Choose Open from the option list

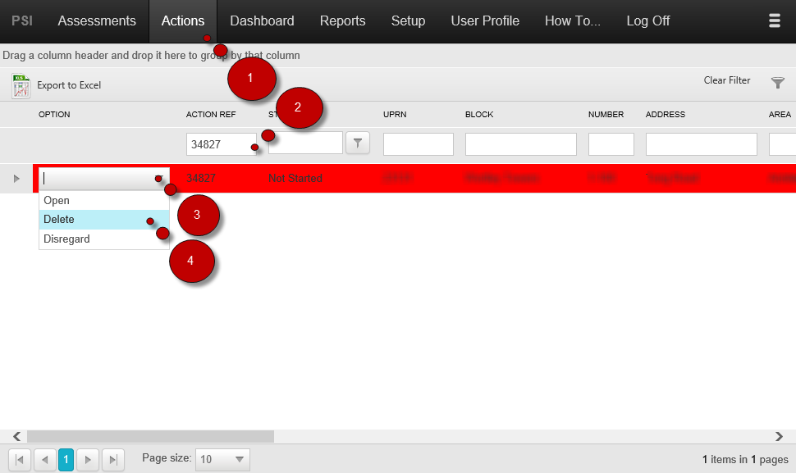click(x=104, y=200)
